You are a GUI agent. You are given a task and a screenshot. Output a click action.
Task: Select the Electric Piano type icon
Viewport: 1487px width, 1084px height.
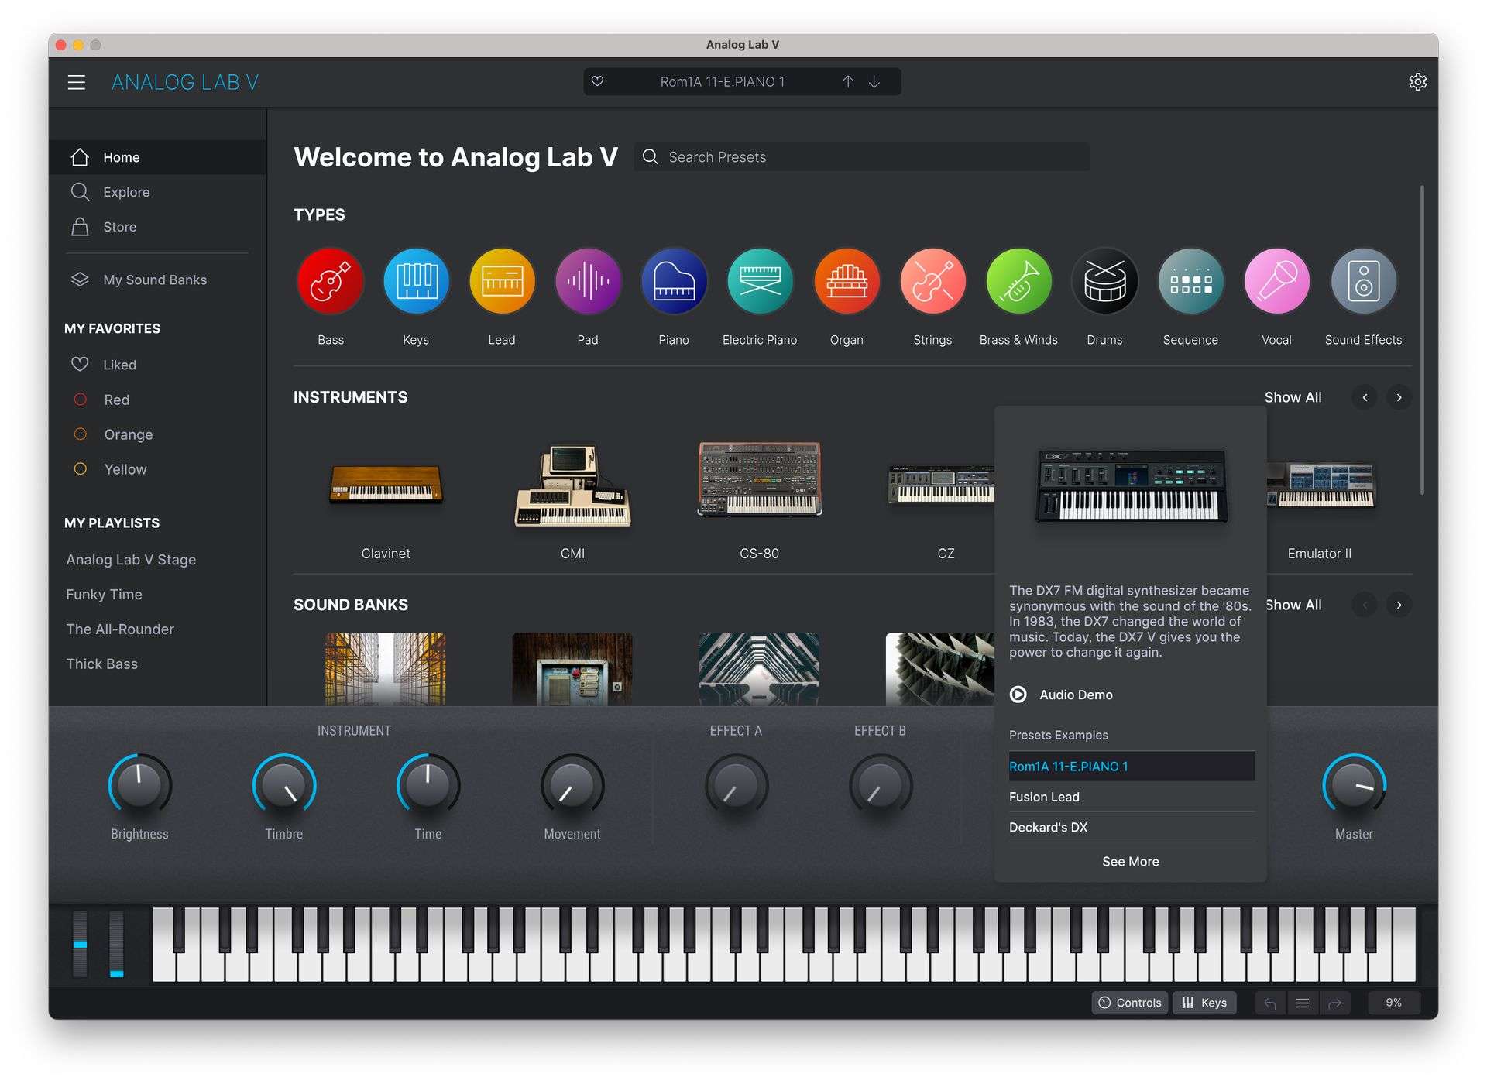tap(760, 281)
